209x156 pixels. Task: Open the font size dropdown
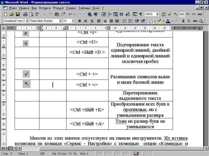[x=73, y=21]
